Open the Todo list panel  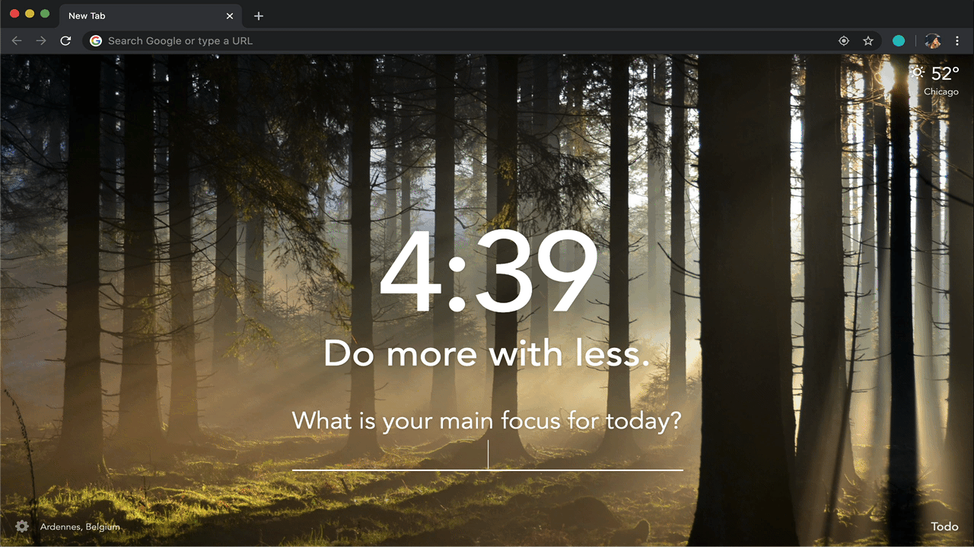pyautogui.click(x=944, y=526)
